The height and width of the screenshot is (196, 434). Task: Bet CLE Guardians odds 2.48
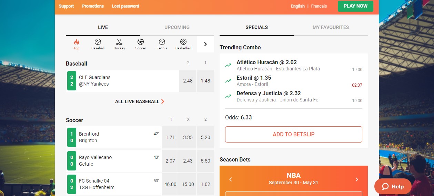click(188, 81)
